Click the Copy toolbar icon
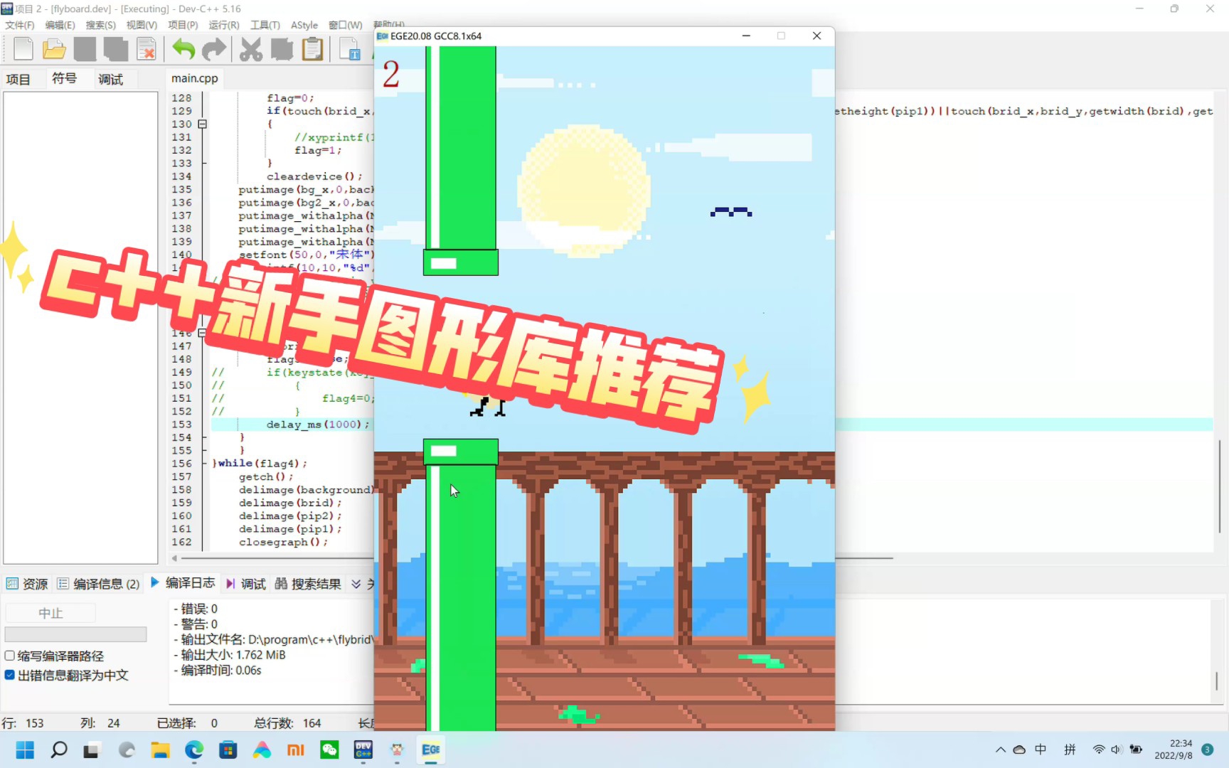 [282, 49]
